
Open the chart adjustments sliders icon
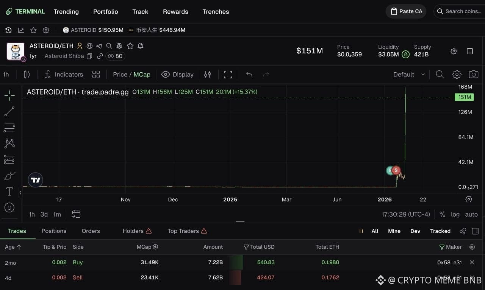208,75
